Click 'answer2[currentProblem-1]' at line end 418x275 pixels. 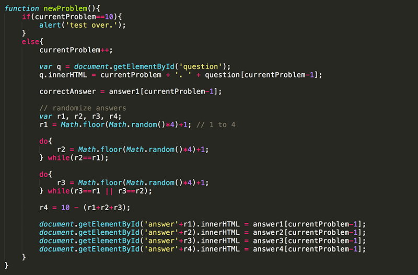pyautogui.click(x=307, y=232)
